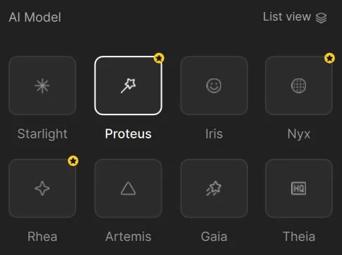Choose the Rhea four-point star tile
This screenshot has height=255, width=342.
[42, 189]
